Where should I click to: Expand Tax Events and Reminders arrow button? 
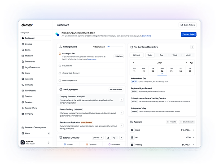click(x=192, y=47)
